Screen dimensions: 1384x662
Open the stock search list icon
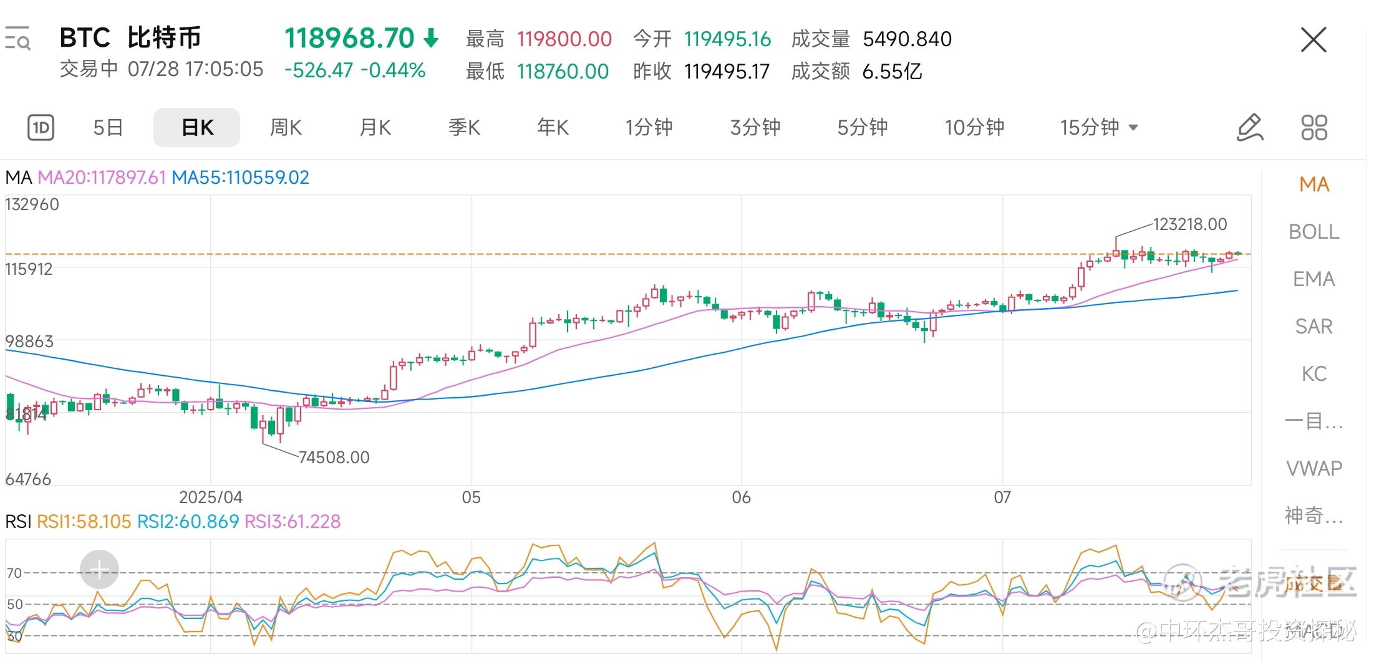[17, 38]
